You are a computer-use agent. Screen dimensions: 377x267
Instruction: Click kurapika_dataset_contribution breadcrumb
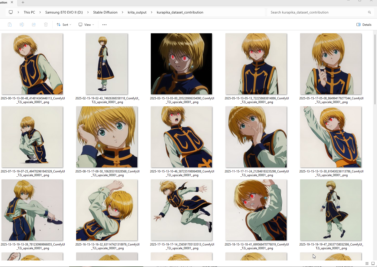(x=180, y=12)
